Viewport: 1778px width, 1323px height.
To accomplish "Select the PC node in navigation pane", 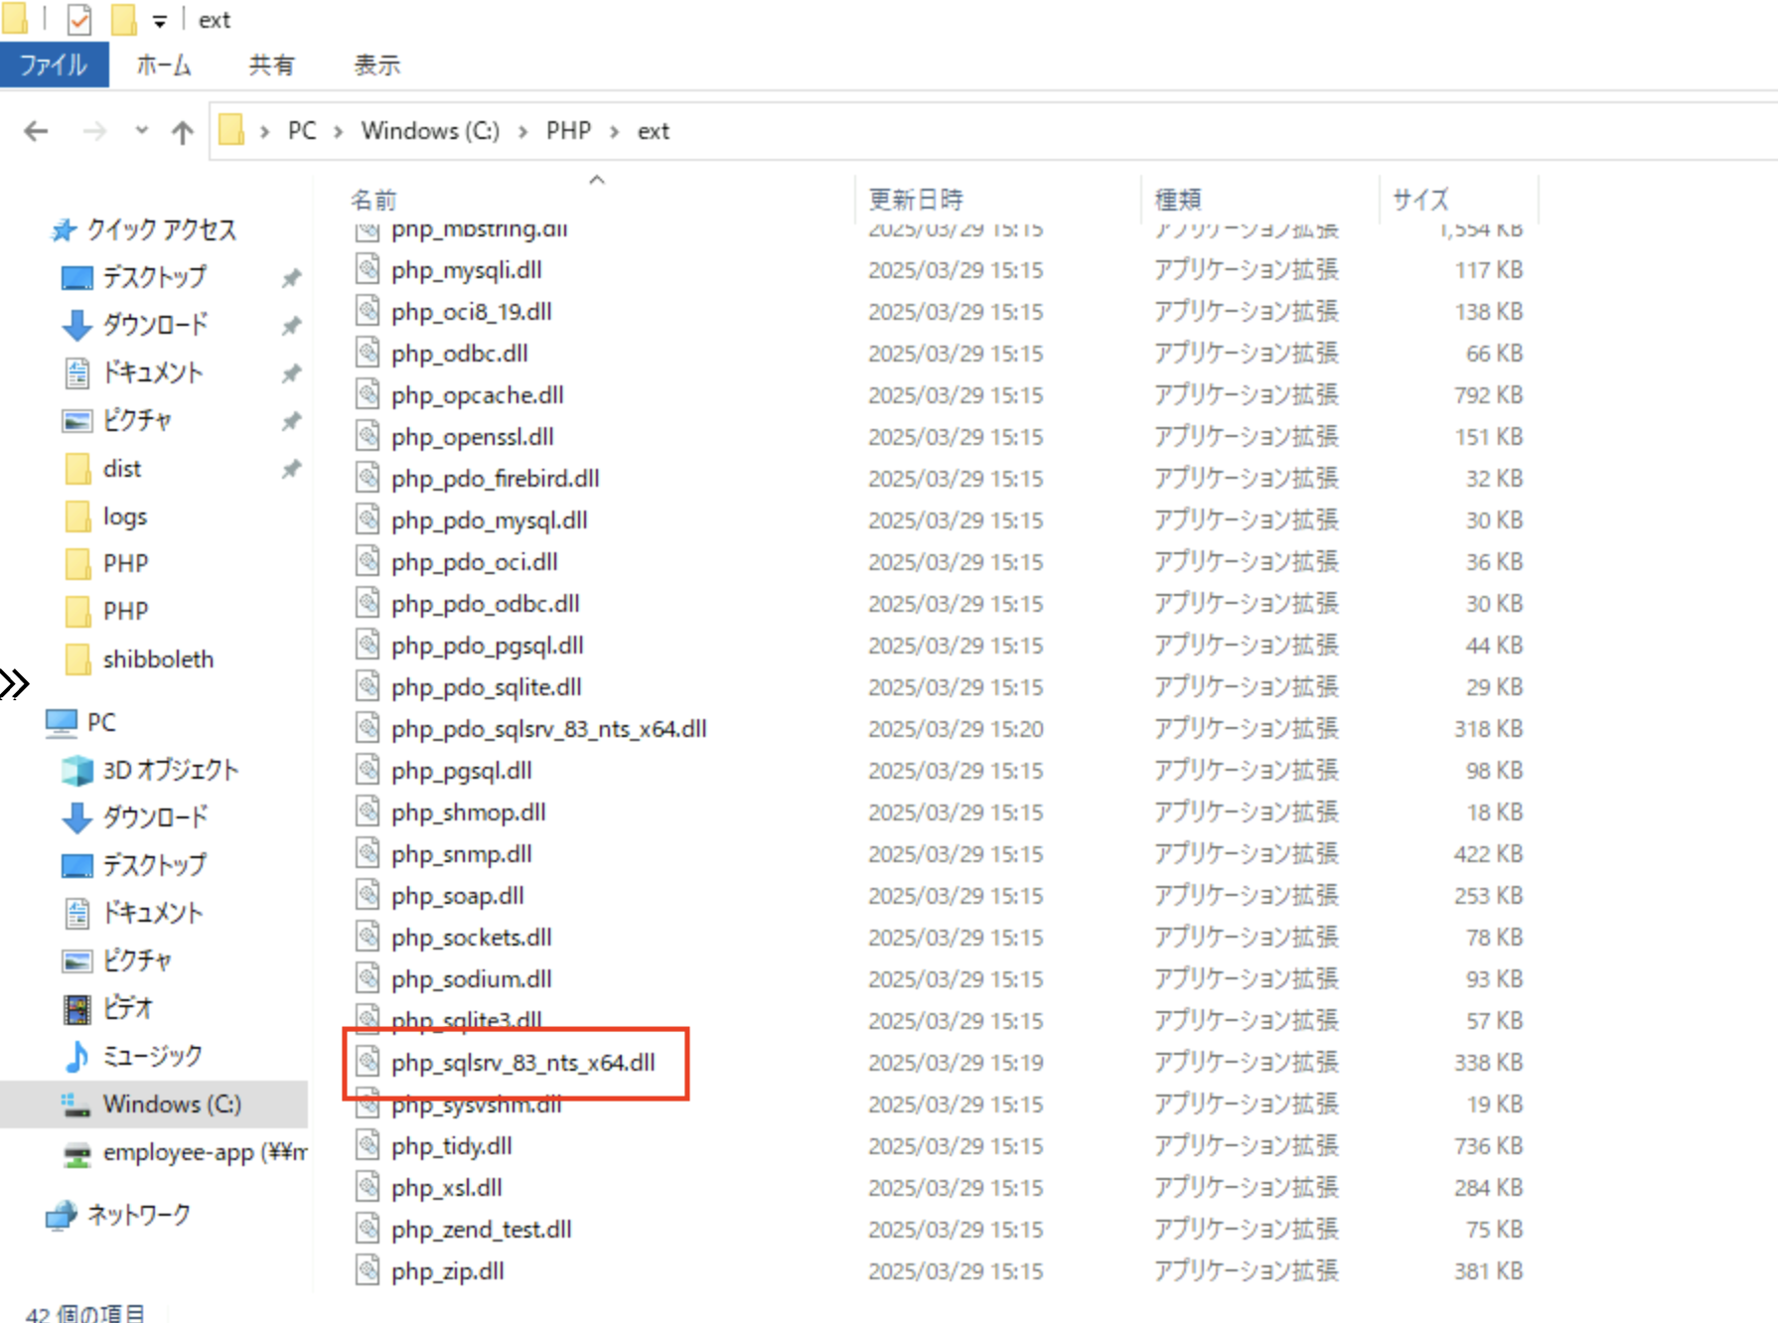I will tap(101, 722).
